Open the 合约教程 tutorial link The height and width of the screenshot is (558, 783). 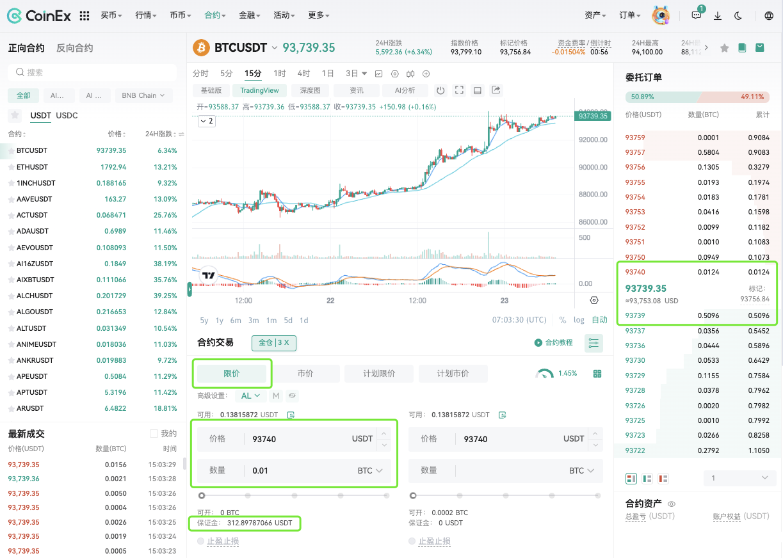554,343
